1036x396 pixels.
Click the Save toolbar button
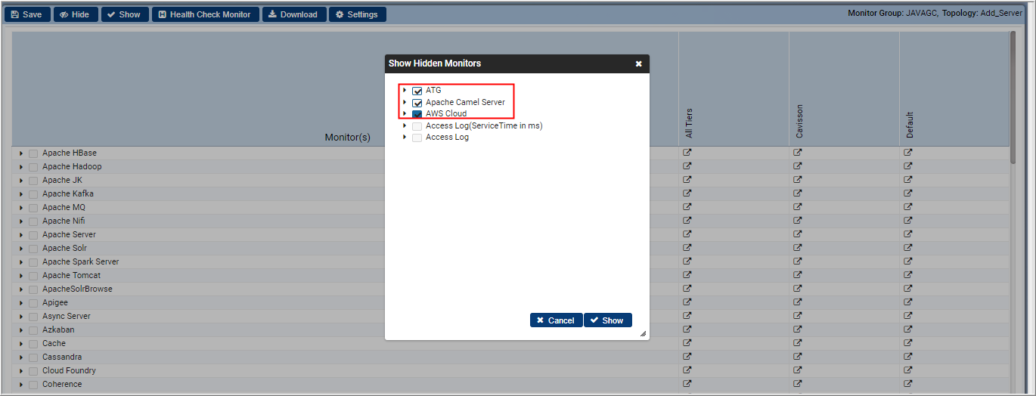click(26, 14)
